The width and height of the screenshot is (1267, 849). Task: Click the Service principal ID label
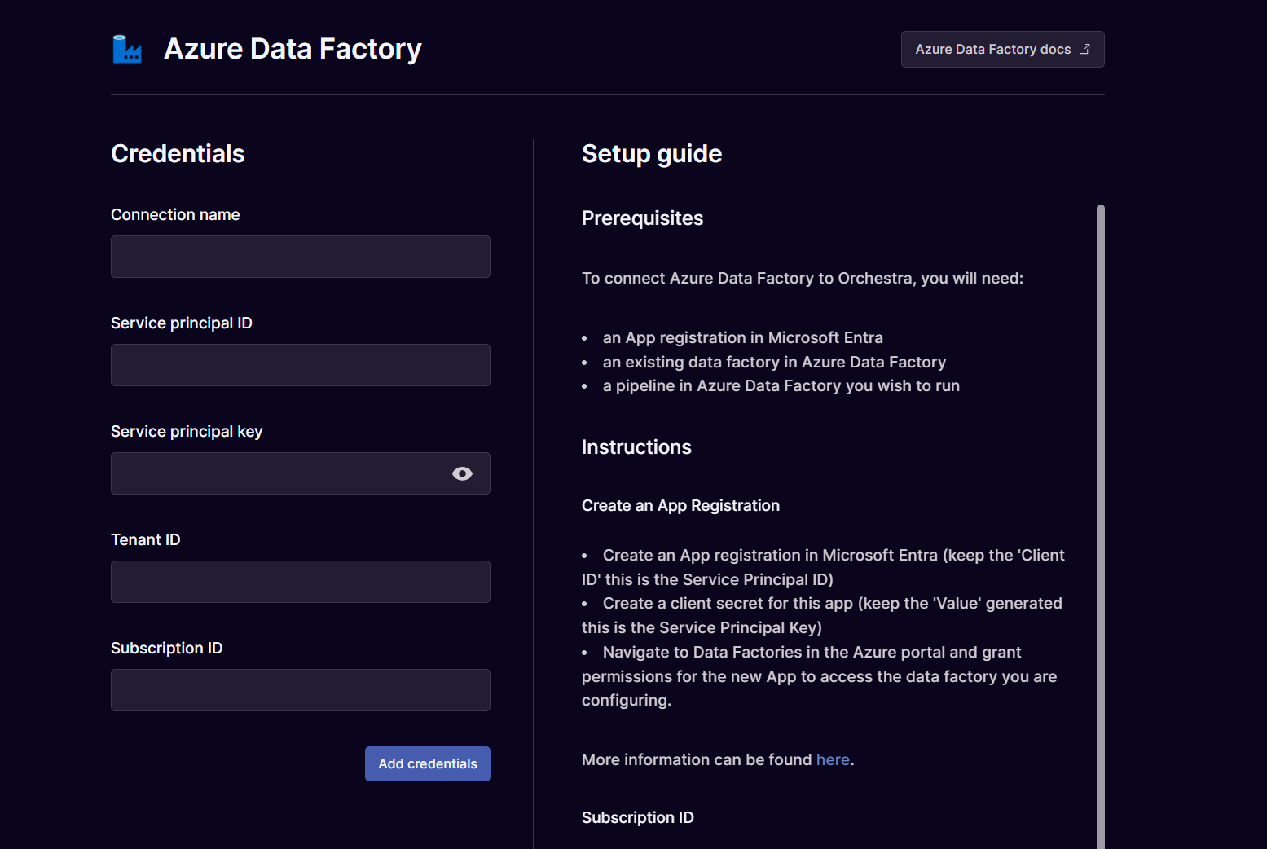click(x=182, y=323)
